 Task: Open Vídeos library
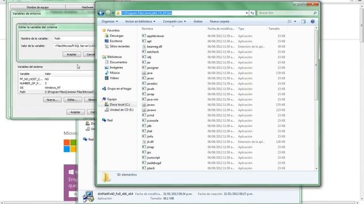pos(114,78)
